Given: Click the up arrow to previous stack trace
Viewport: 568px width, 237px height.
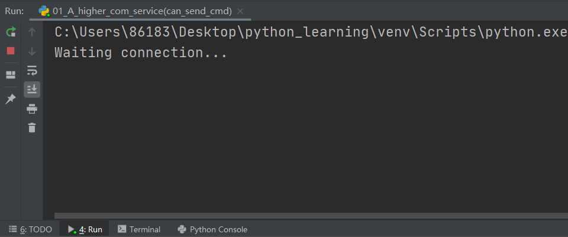Looking at the screenshot, I should 32,32.
